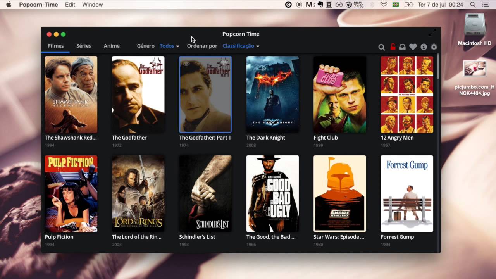Click the "The Shawshank Red..." title text
Screen dimensions: 496x279
click(71, 138)
